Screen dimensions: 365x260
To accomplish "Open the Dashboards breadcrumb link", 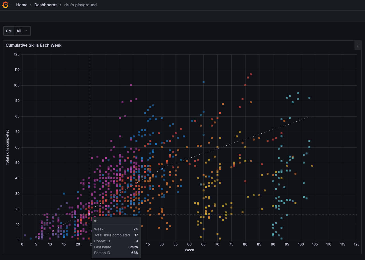I will [x=46, y=5].
